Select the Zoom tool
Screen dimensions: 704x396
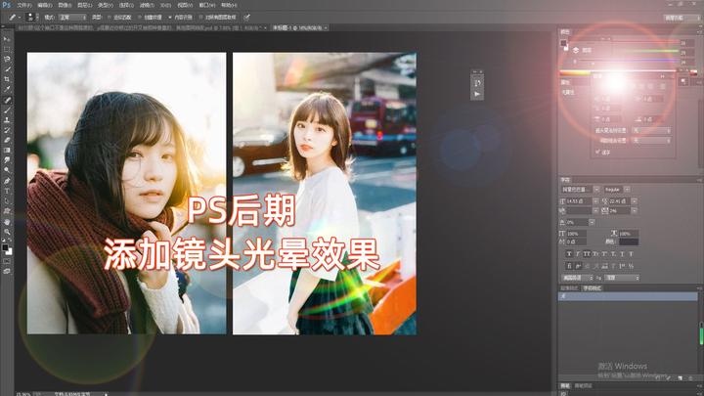coord(7,232)
